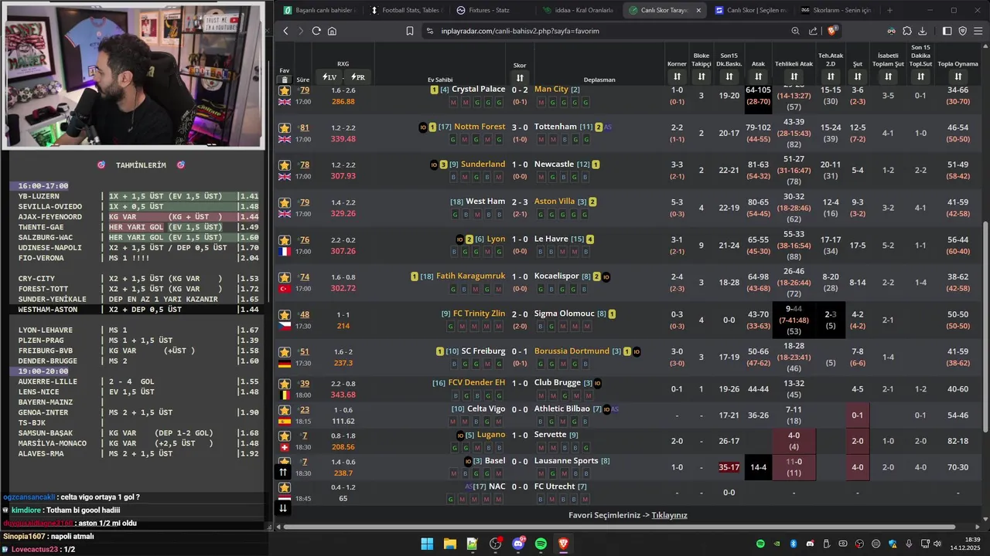Switch to the Fixtures - Statz tab

pos(491,10)
